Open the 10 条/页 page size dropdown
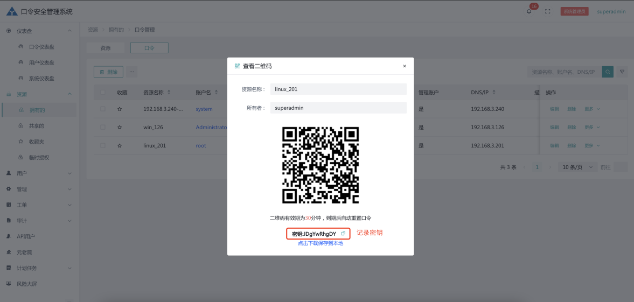The width and height of the screenshot is (634, 302). click(577, 167)
